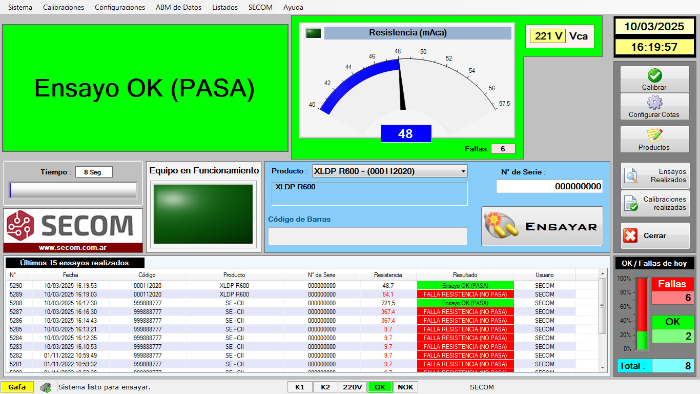This screenshot has width=700, height=394.
Task: Click the Productos notepad icon
Action: tap(654, 135)
